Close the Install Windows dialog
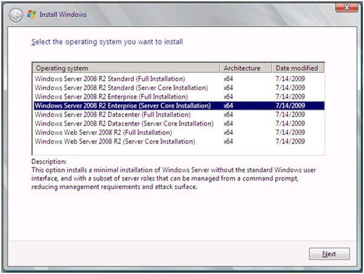This screenshot has height=274, width=364. (x=346, y=8)
